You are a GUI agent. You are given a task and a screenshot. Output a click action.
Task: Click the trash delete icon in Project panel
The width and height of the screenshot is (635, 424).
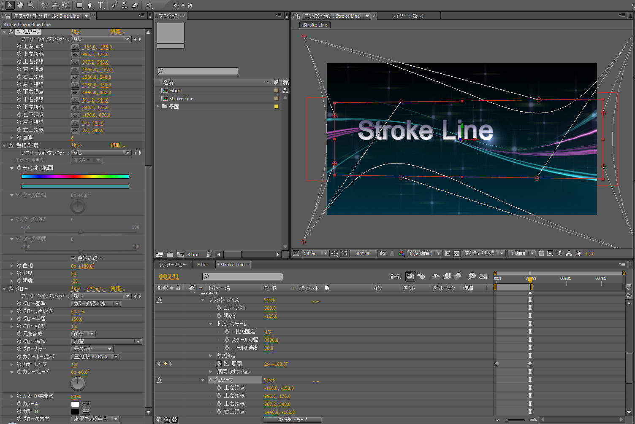tap(209, 255)
